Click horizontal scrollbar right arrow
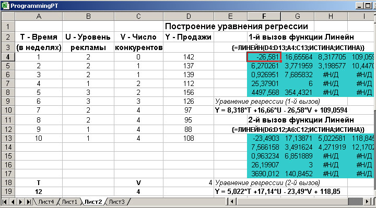The image size is (376, 208). click(367, 202)
